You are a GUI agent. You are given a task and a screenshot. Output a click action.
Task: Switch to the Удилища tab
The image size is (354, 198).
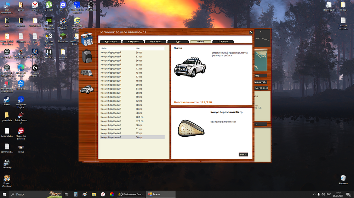(110, 42)
